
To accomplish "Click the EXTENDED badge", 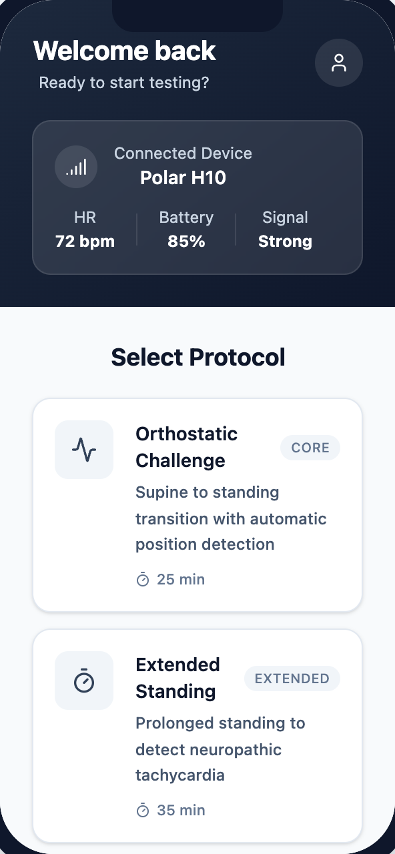I will pyautogui.click(x=292, y=679).
